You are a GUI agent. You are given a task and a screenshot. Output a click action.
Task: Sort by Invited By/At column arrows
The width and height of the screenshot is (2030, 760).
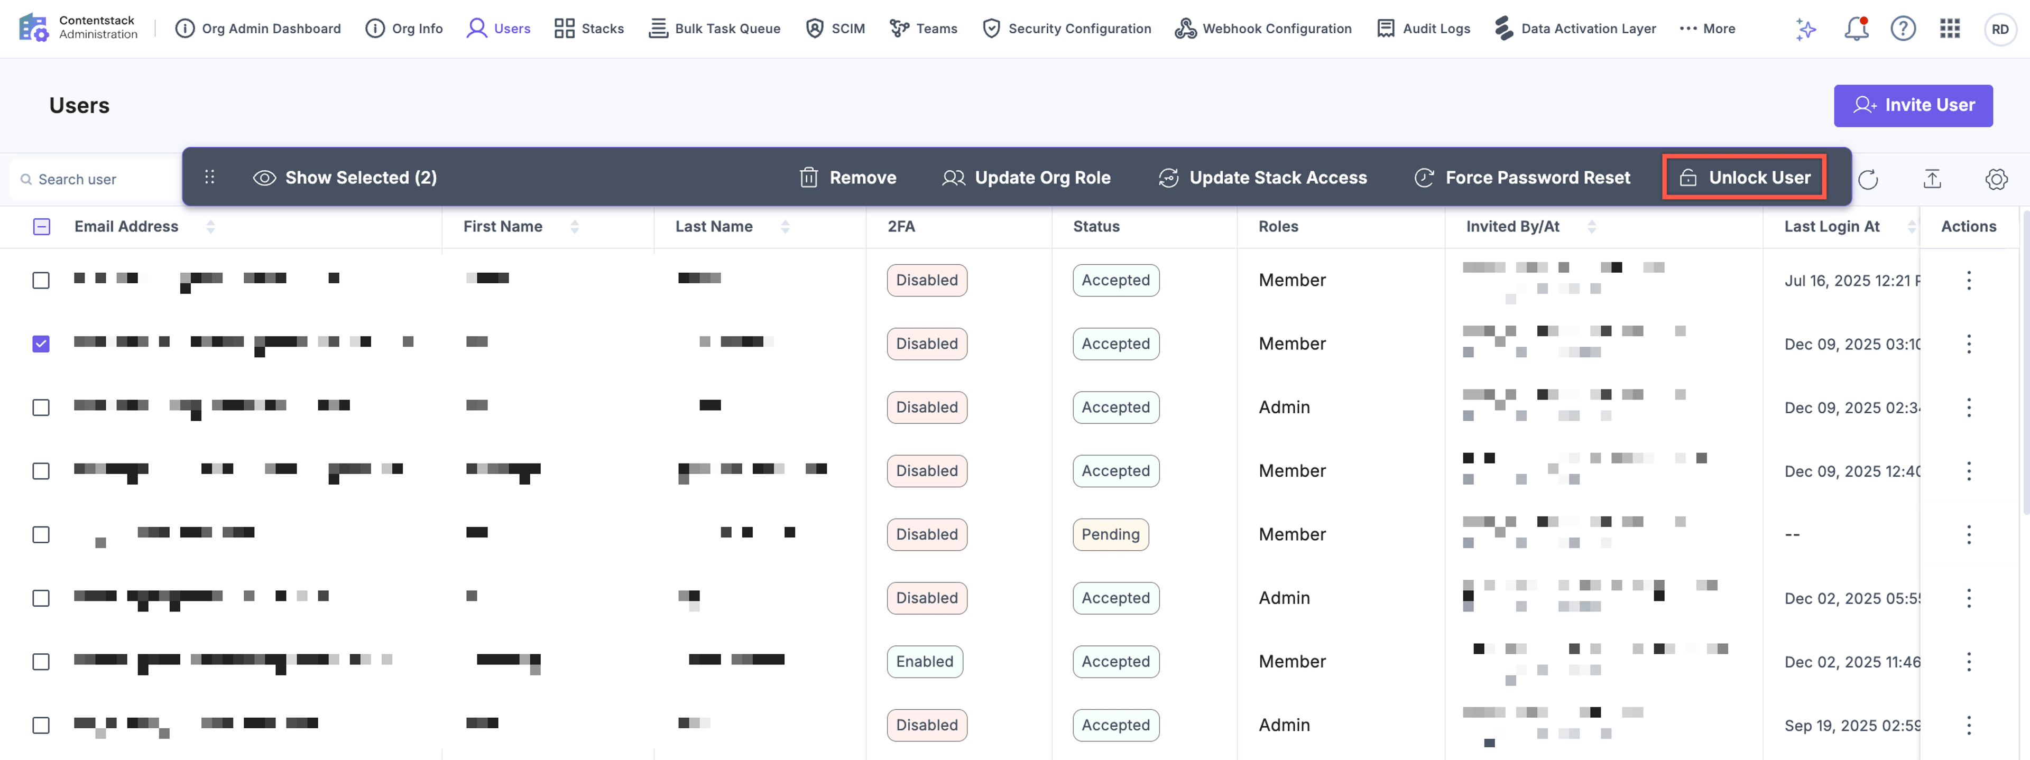(x=1591, y=227)
